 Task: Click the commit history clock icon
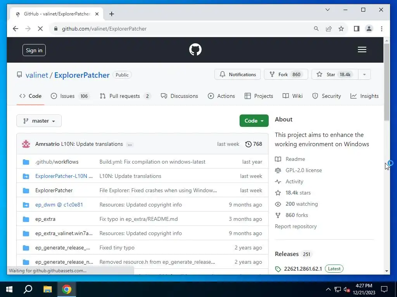point(249,144)
